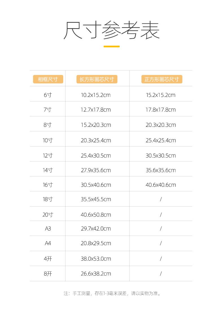This screenshot has height=310, width=223.
Task: Click the 相框尺寸 header label
Action: [x=48, y=79]
